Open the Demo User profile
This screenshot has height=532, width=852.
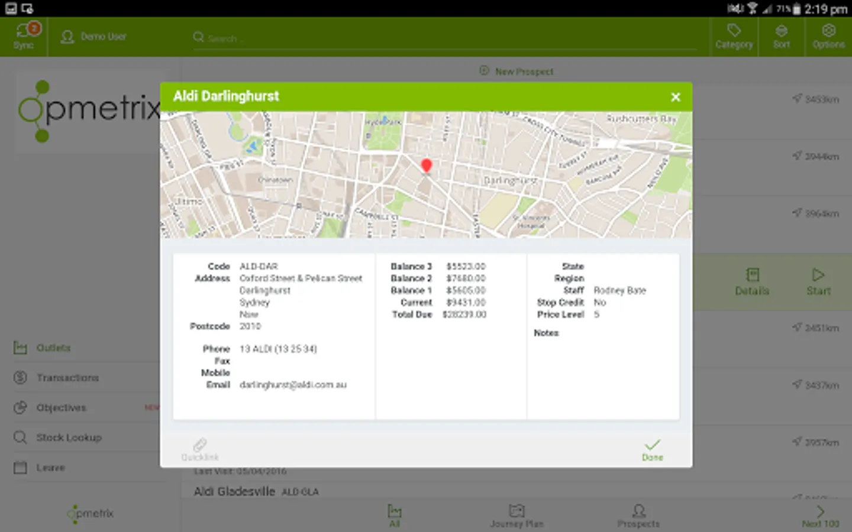point(94,37)
